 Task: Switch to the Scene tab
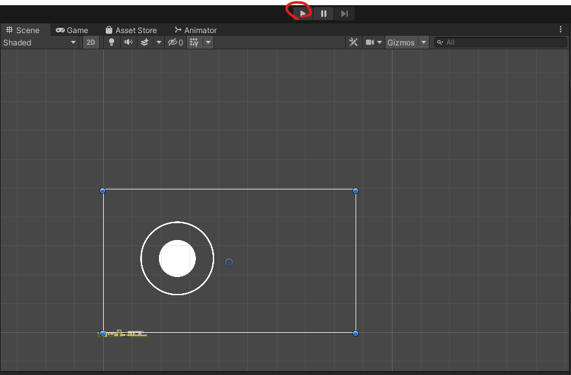[x=23, y=30]
